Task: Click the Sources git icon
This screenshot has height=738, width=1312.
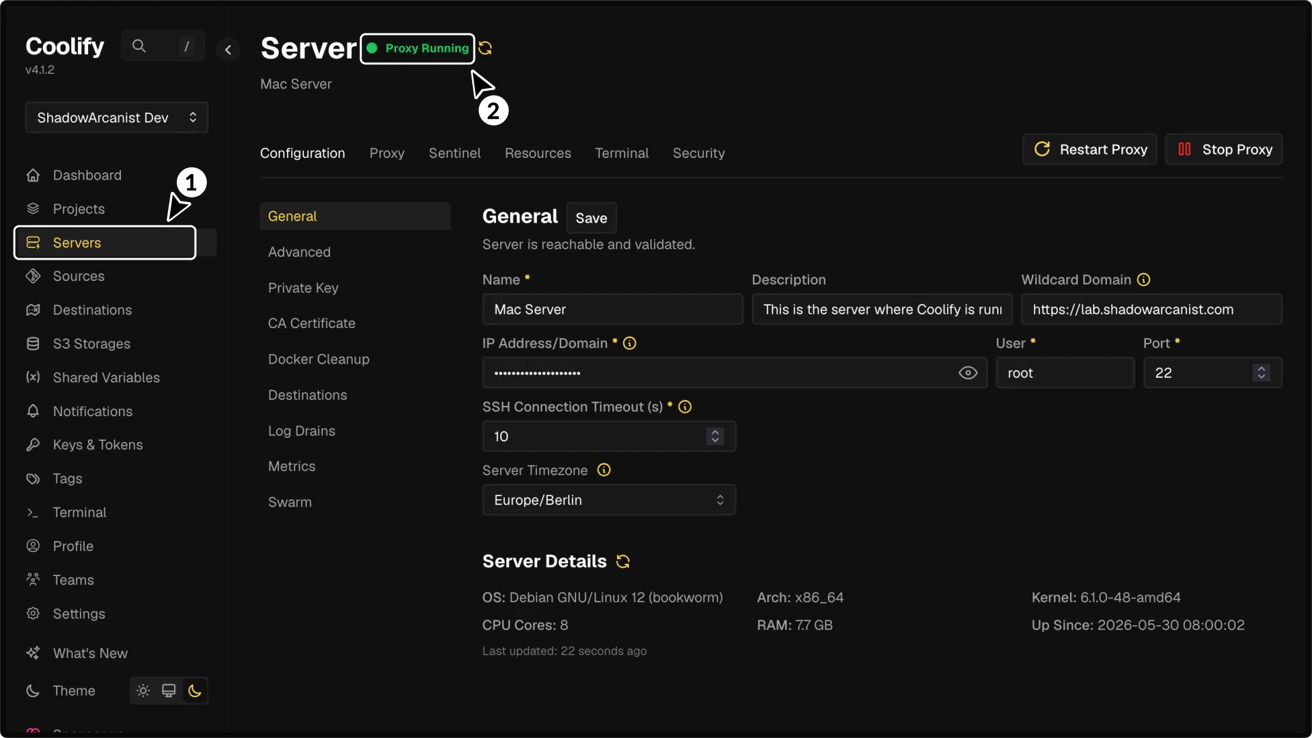Action: [x=33, y=276]
